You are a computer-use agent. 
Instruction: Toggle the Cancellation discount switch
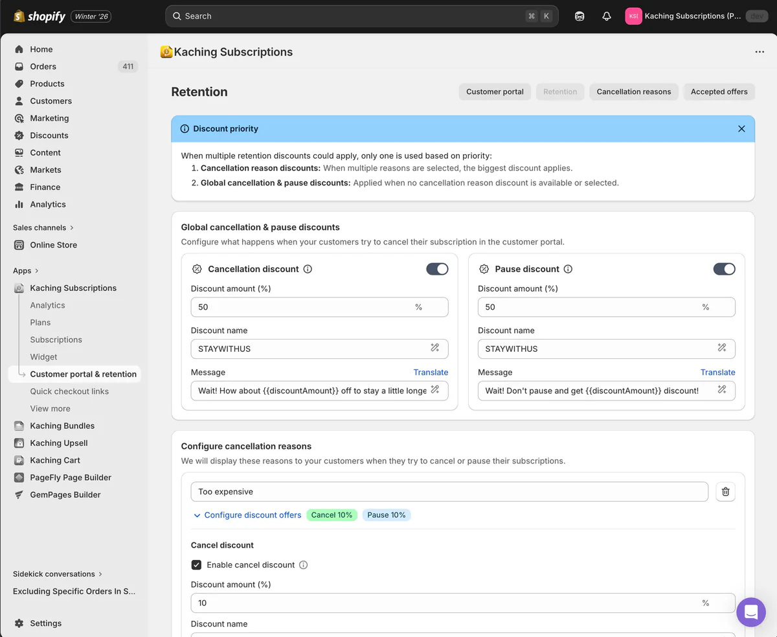tap(437, 269)
